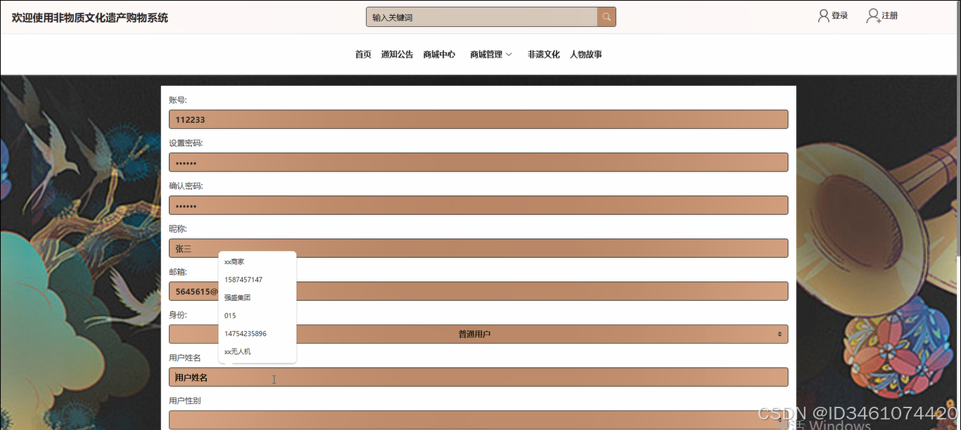The image size is (961, 430).
Task: Click the 设置密码 password field
Action: point(478,162)
